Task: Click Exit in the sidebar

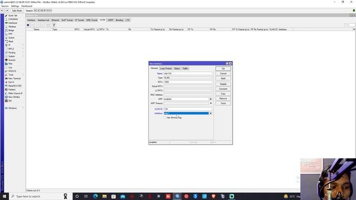Action: [10, 101]
